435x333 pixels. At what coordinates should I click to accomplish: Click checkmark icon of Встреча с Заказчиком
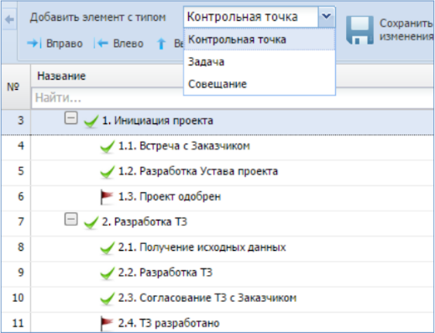point(107,147)
